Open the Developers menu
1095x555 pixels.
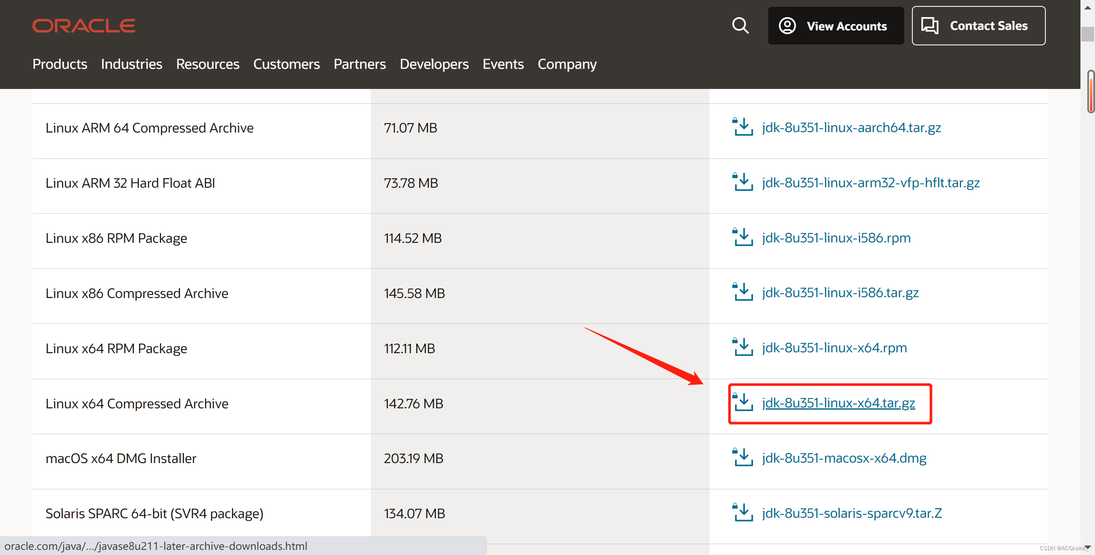point(434,64)
